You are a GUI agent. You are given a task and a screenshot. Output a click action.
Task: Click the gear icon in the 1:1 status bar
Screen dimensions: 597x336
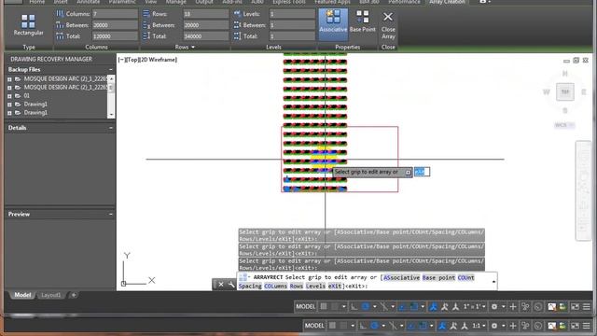(494, 326)
